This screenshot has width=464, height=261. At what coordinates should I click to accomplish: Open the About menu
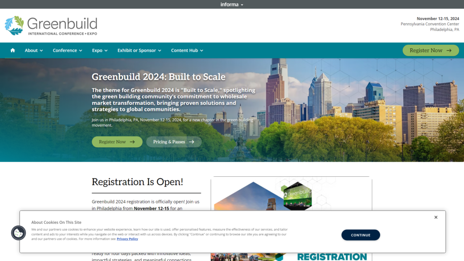coord(34,50)
